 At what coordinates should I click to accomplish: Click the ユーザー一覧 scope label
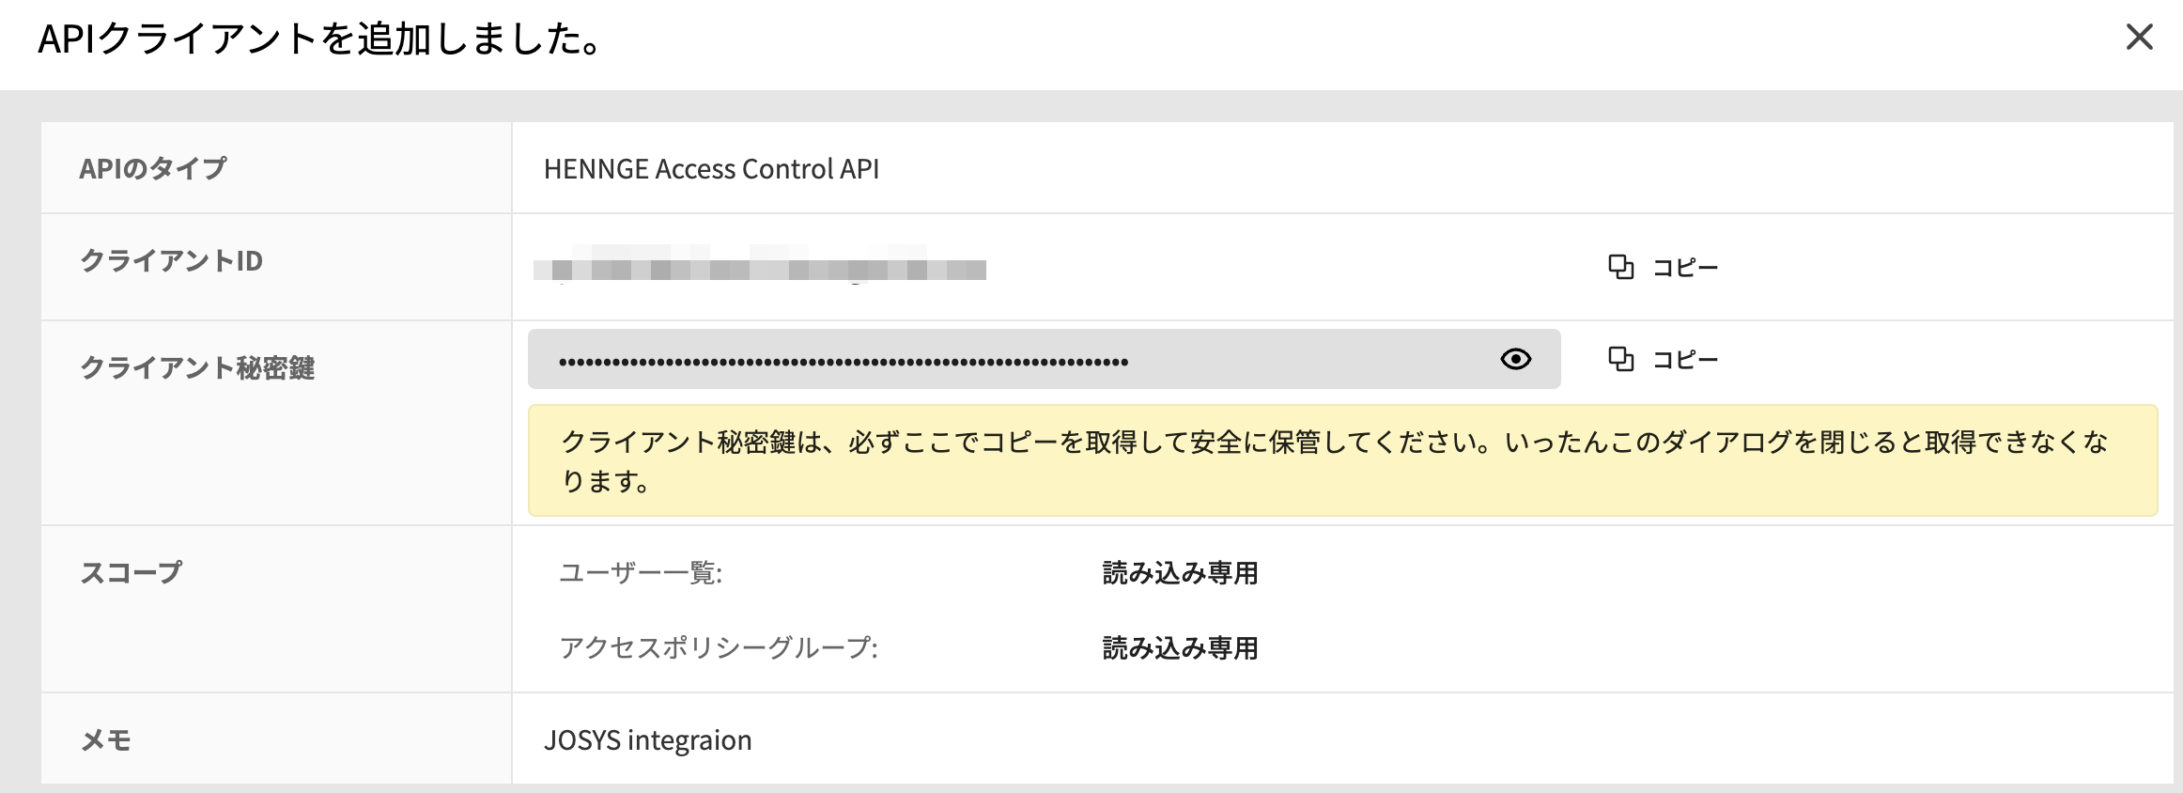pyautogui.click(x=641, y=573)
